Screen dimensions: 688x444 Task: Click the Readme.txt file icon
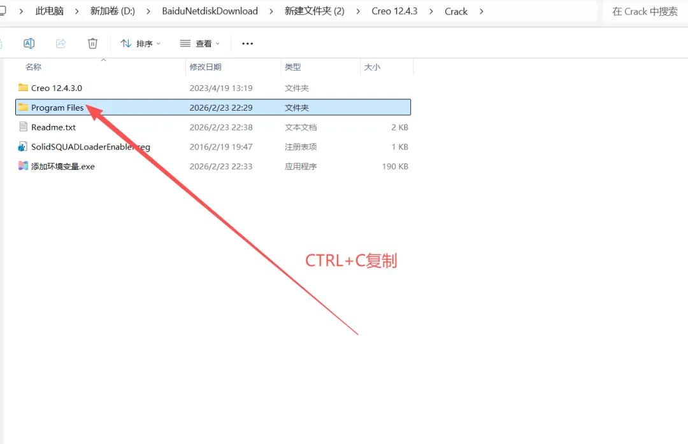coord(24,127)
